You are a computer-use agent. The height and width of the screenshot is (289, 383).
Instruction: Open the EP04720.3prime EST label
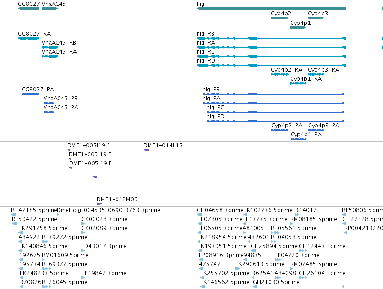tap(297, 255)
